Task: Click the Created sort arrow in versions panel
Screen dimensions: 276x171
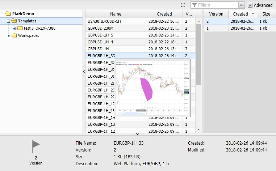Action: [x=253, y=14]
